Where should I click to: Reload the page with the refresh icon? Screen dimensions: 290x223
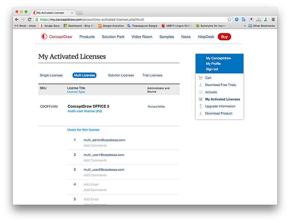click(x=29, y=20)
